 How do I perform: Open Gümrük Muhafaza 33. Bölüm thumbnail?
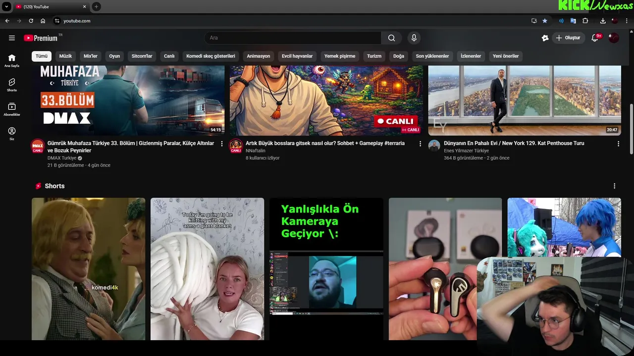point(128,100)
